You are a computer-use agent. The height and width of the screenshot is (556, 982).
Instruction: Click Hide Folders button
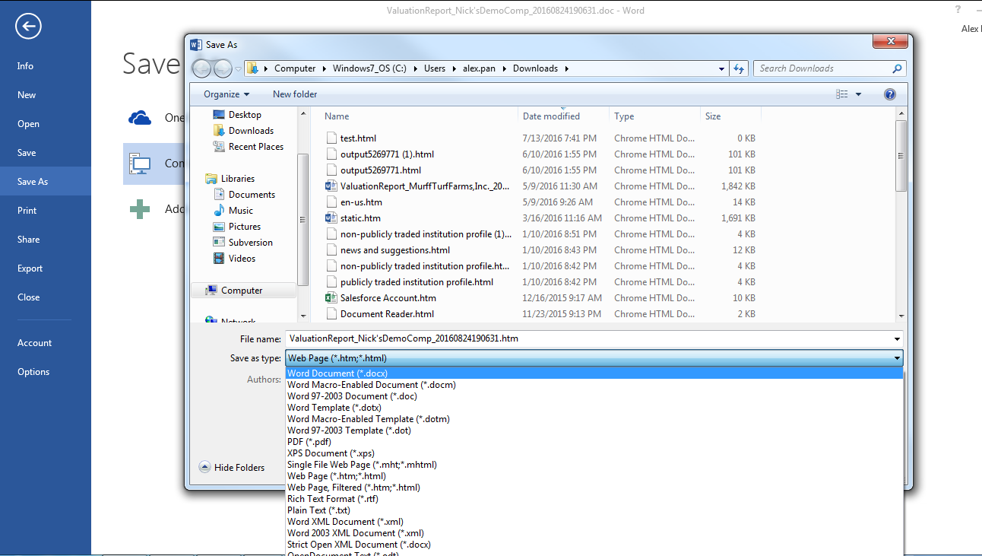pos(232,468)
